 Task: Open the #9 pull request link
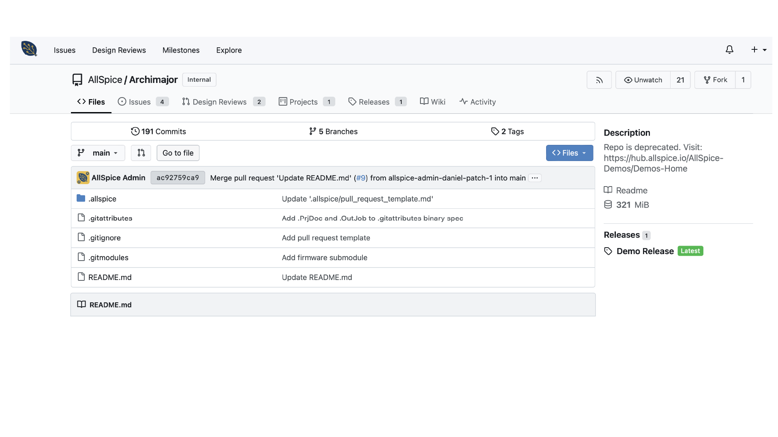point(361,178)
